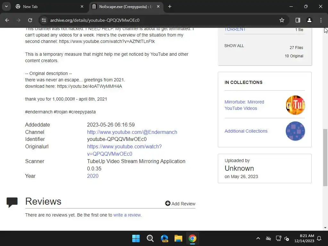Open site information icon in address bar
Screen dimensions: 328x246
click(44, 20)
